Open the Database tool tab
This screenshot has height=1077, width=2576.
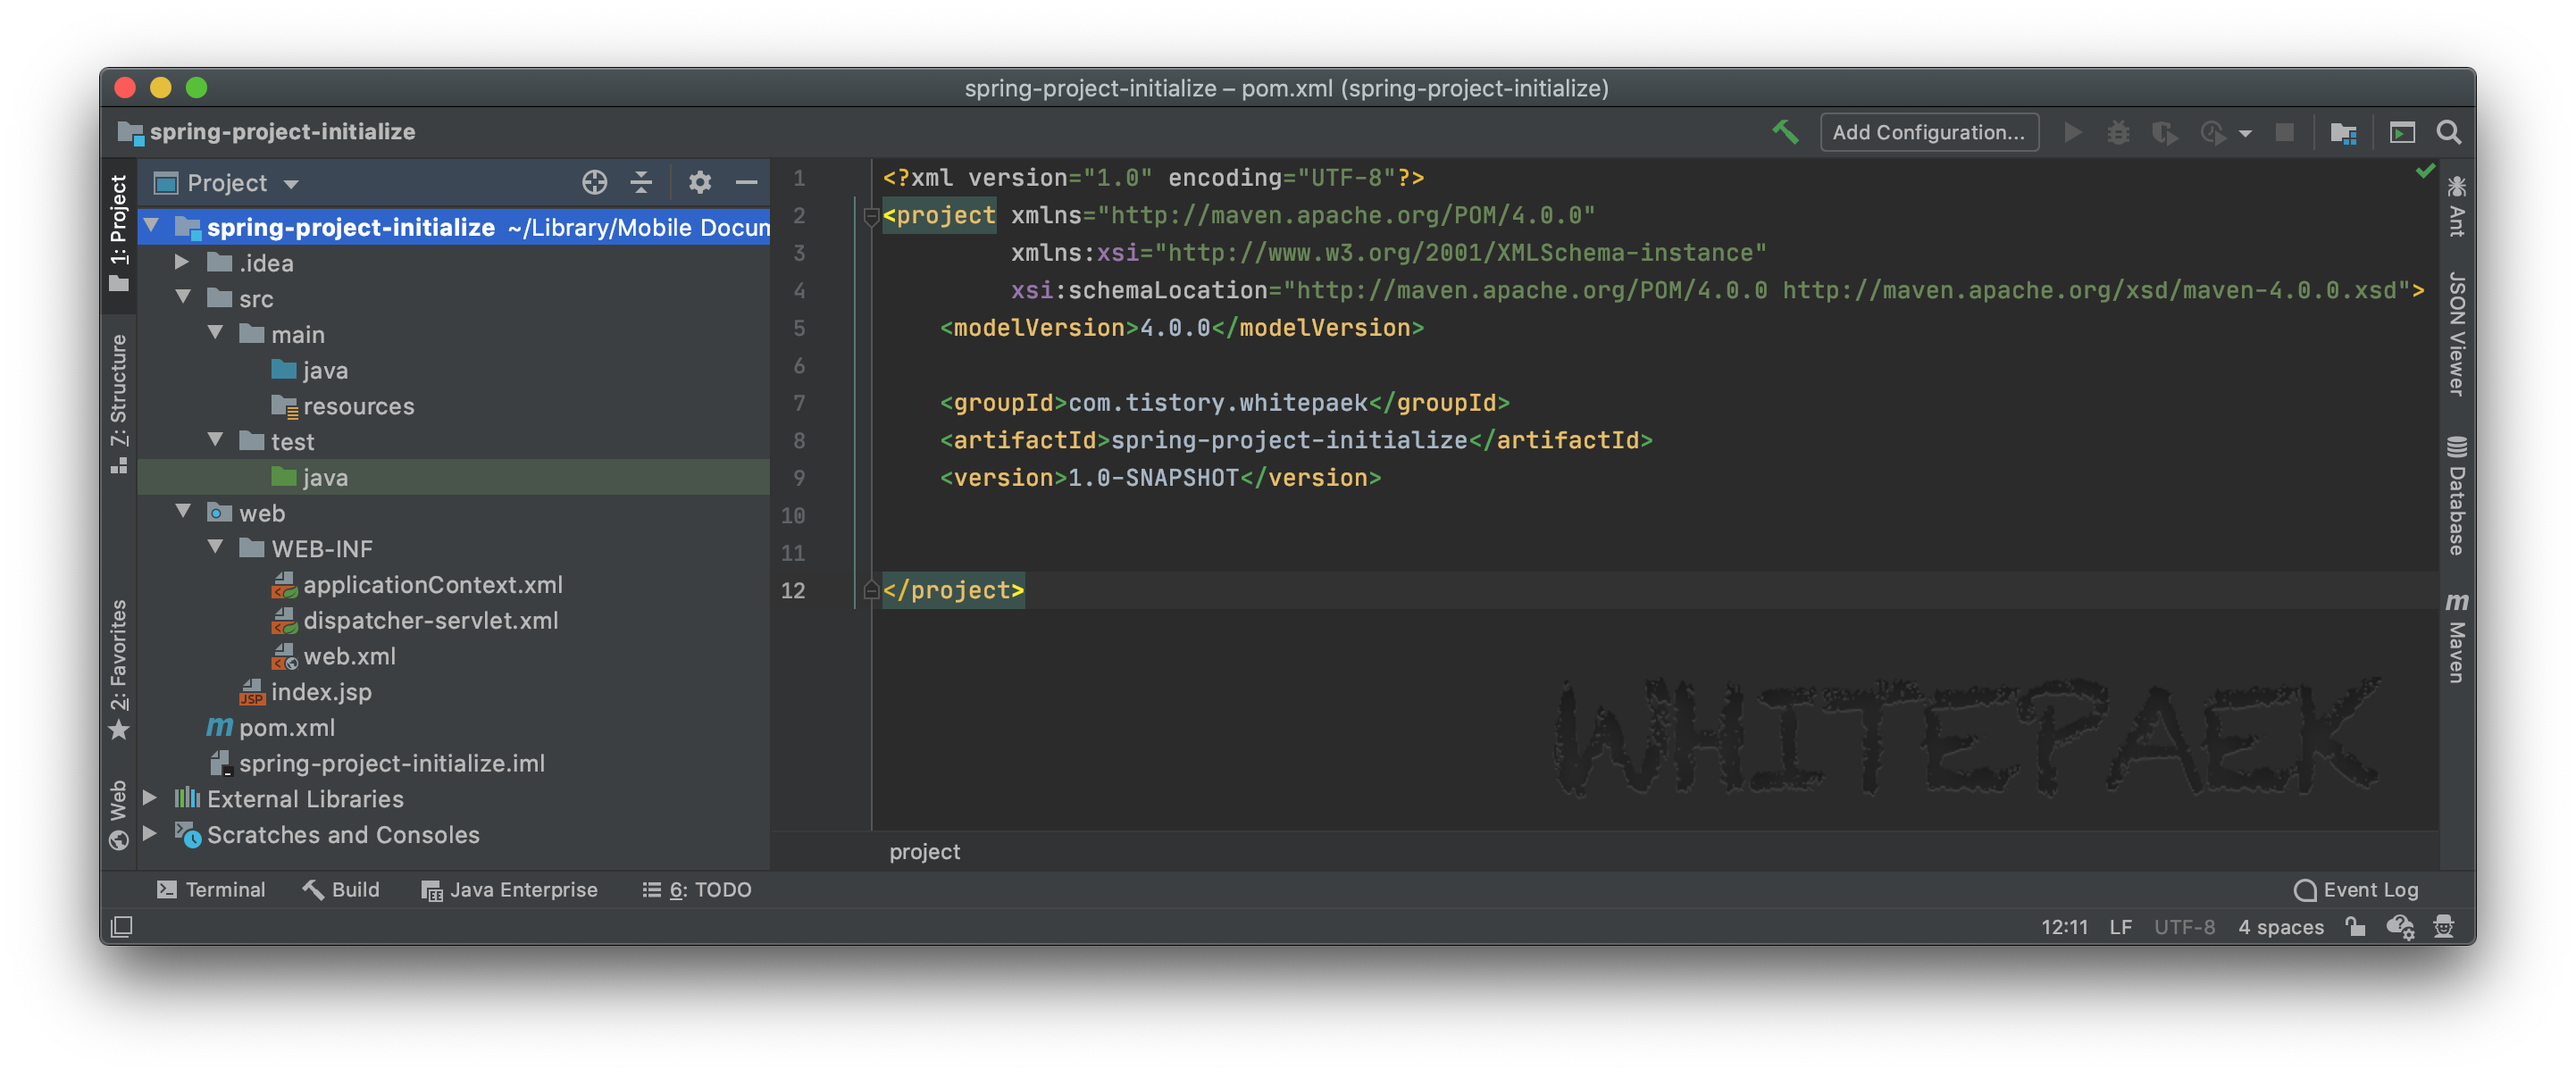2456,494
